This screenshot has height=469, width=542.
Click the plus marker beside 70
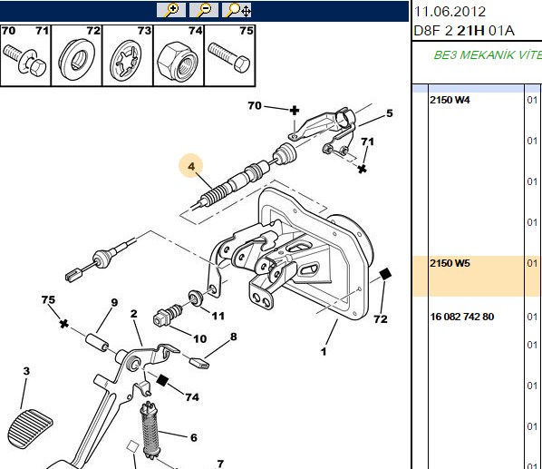coord(295,111)
